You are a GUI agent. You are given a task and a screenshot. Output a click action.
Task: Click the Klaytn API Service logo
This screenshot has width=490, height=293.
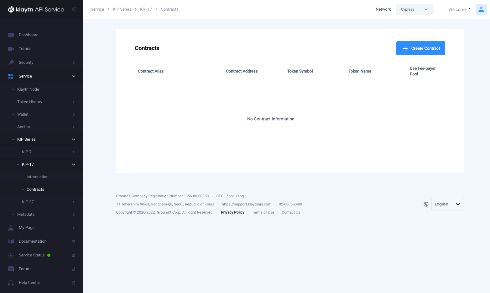point(36,9)
